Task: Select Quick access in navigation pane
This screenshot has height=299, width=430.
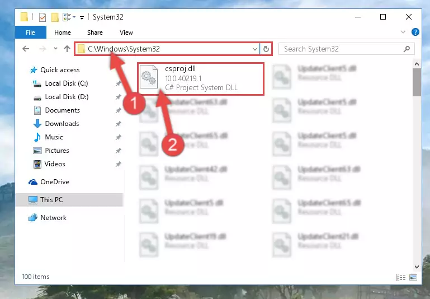Action: [x=54, y=70]
